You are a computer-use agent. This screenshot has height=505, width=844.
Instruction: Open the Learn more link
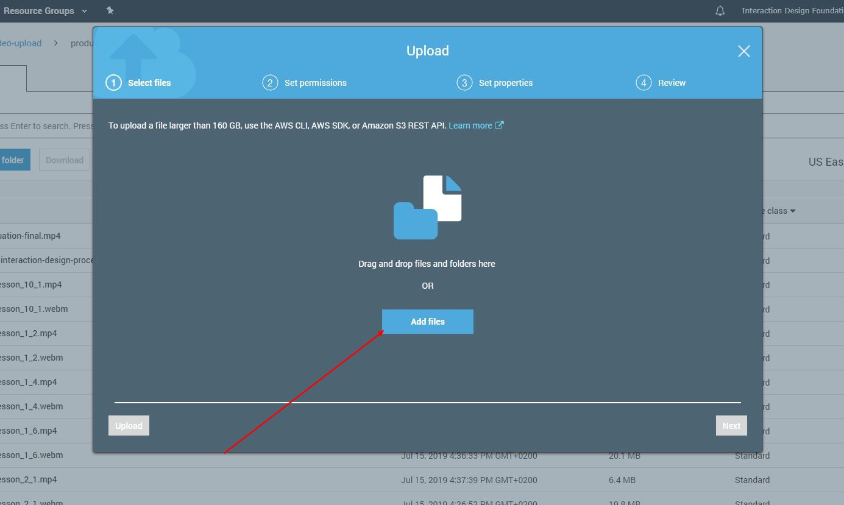(476, 125)
